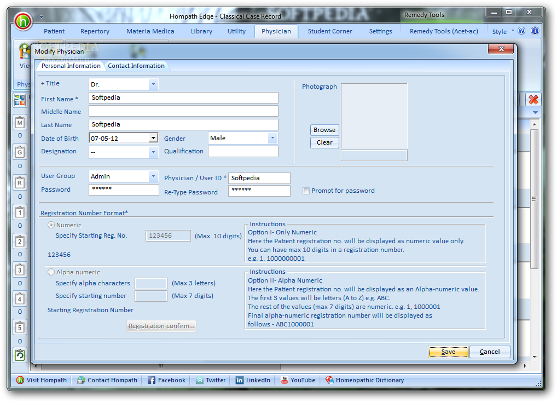557x402 pixels.
Task: Click the vertical scrollbar thumb on right
Action: pos(534,199)
